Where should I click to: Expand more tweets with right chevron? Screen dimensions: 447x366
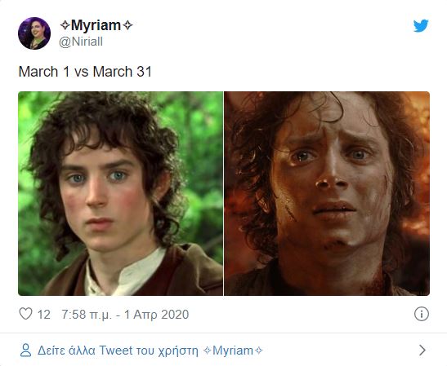tap(422, 350)
